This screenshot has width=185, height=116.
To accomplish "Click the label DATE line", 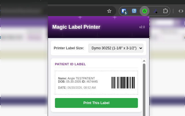I will pyautogui.click(x=77, y=88).
